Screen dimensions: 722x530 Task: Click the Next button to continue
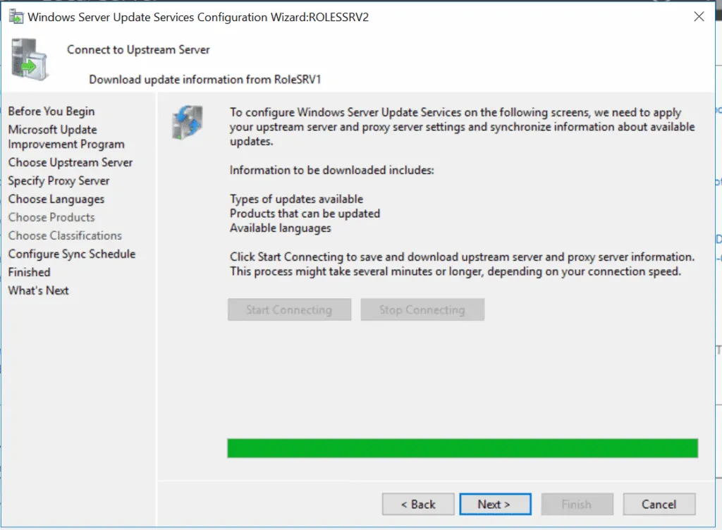click(495, 504)
